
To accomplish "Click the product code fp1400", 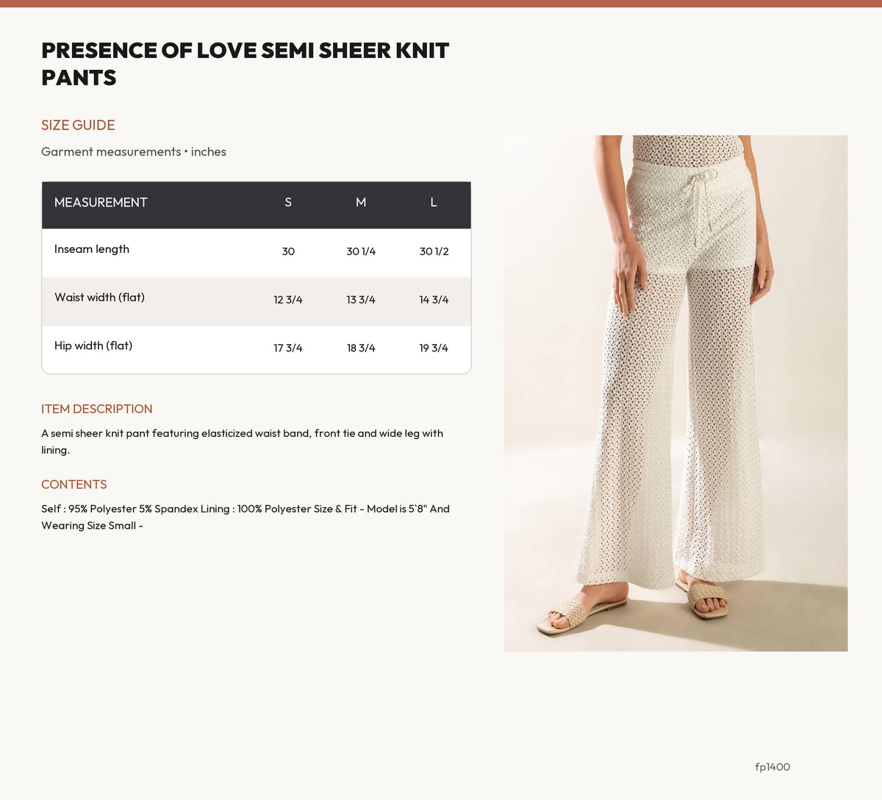I will 772,767.
